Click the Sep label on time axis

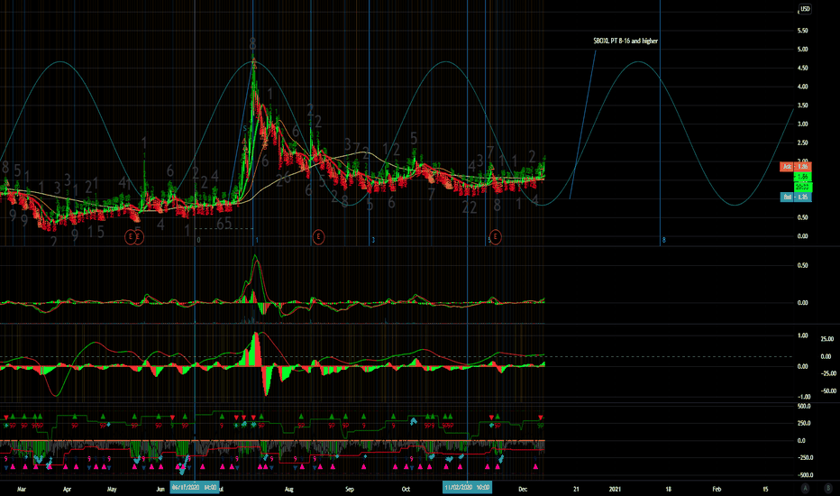pos(350,489)
